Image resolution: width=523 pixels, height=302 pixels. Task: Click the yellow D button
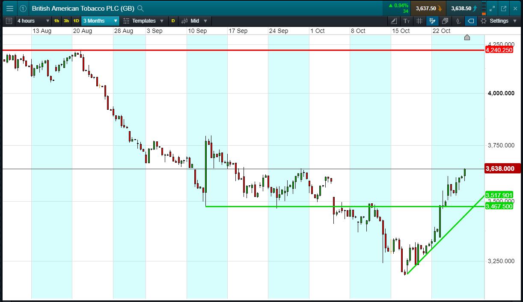[173, 21]
